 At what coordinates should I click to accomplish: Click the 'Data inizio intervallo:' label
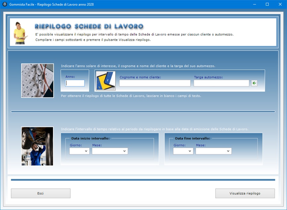point(90,138)
